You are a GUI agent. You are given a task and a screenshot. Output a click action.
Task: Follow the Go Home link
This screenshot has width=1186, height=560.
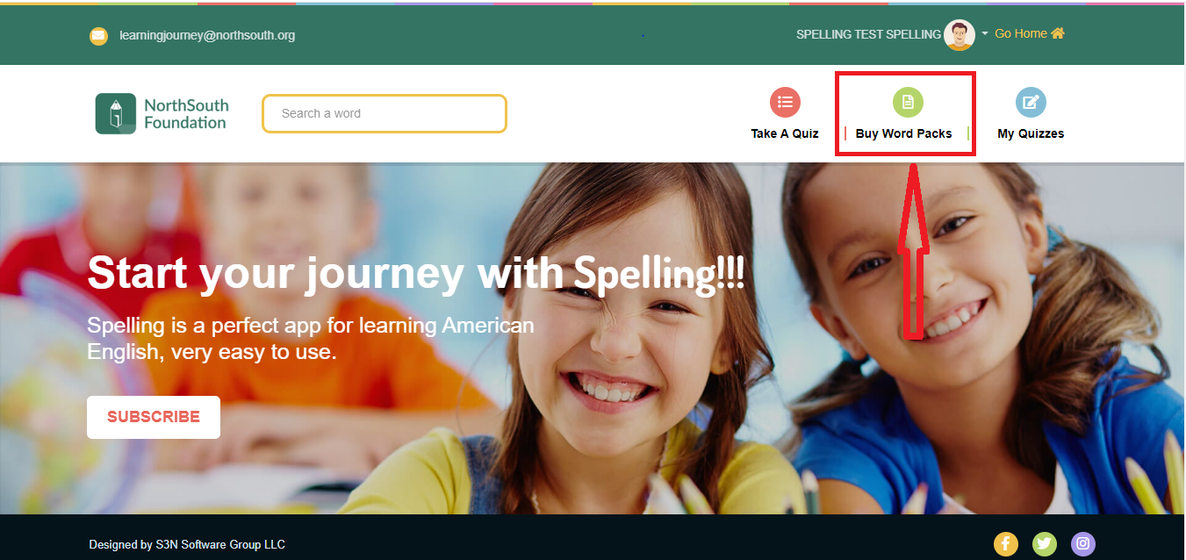tap(1021, 33)
